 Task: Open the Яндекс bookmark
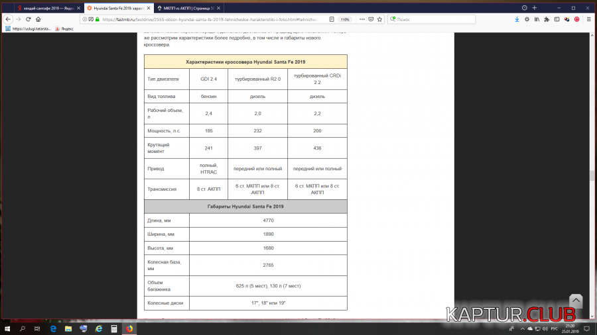coord(64,29)
